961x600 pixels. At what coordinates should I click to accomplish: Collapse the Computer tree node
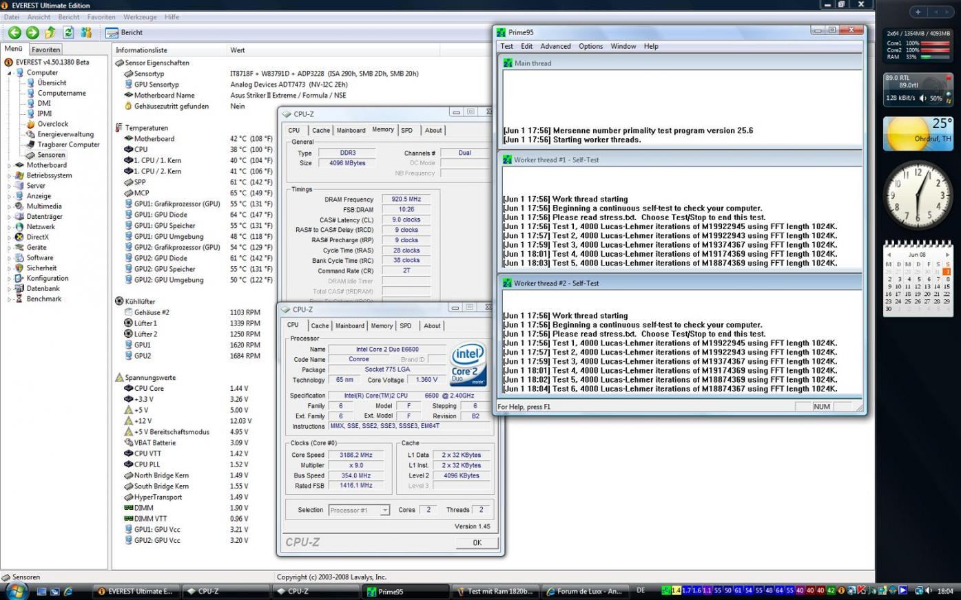click(x=10, y=72)
